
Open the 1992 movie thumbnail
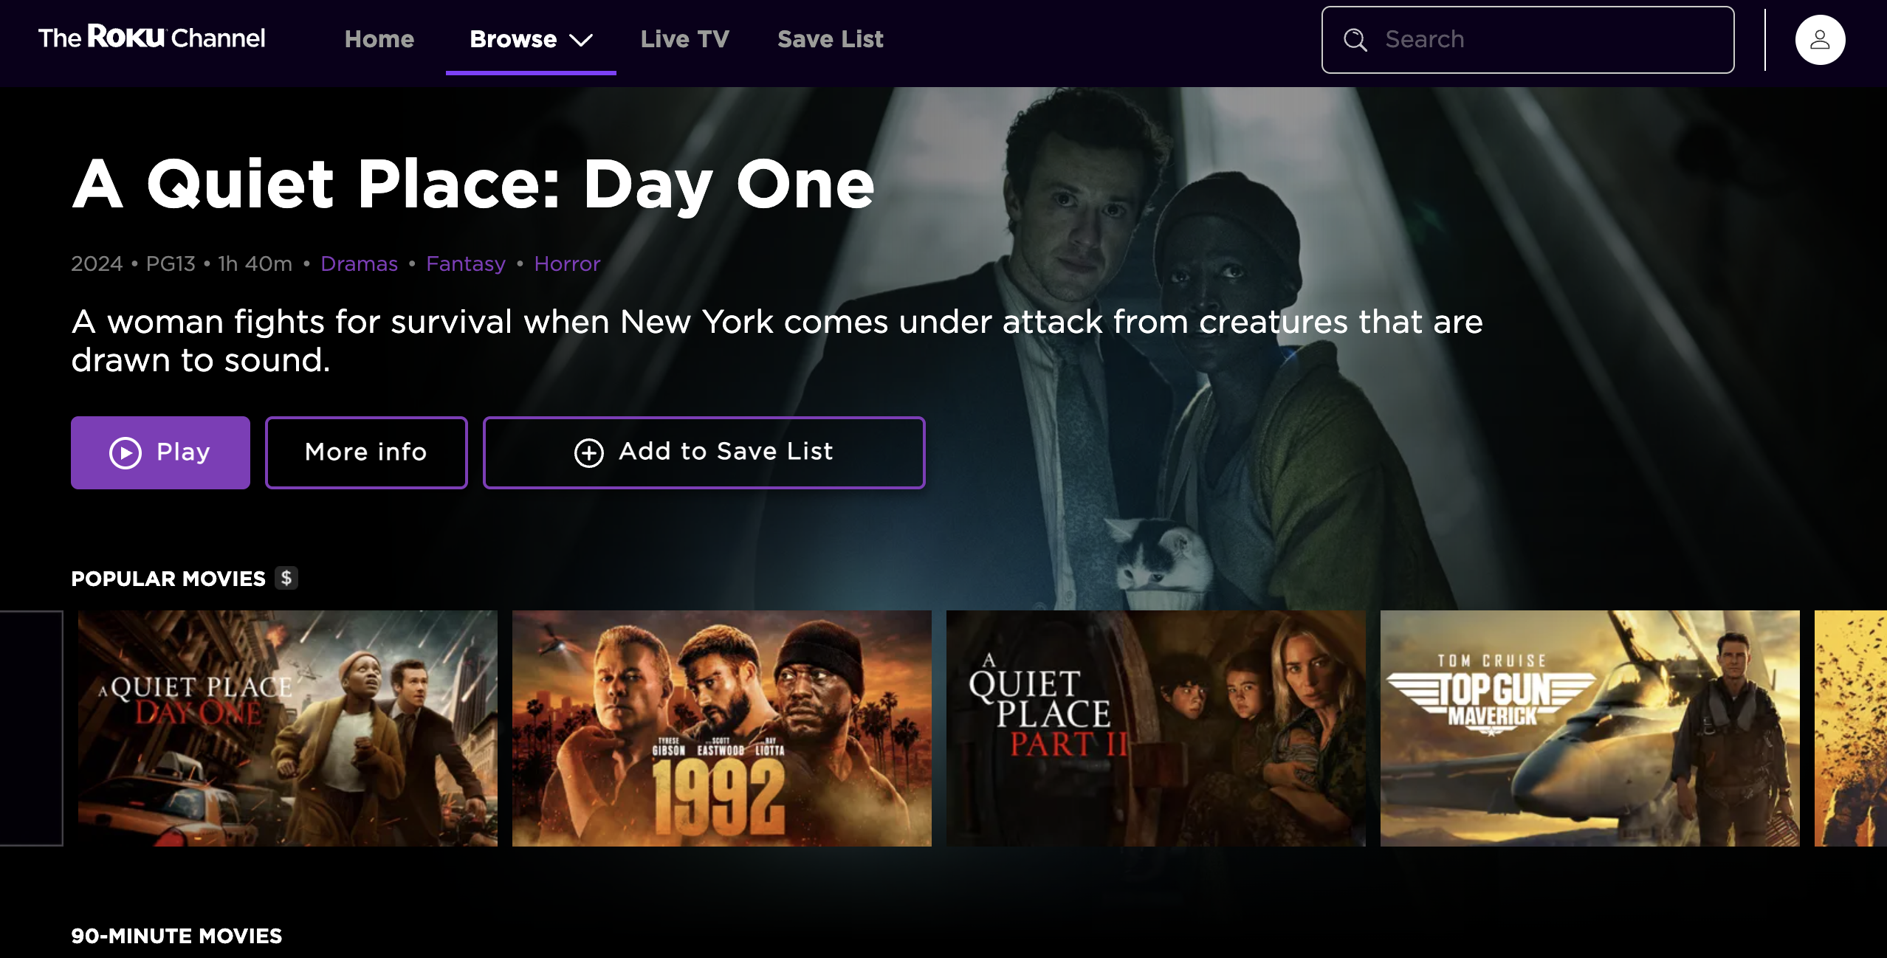pyautogui.click(x=722, y=728)
